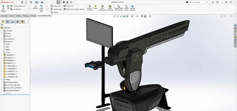
Task: Open the Options gear icon
Action: 71,2
